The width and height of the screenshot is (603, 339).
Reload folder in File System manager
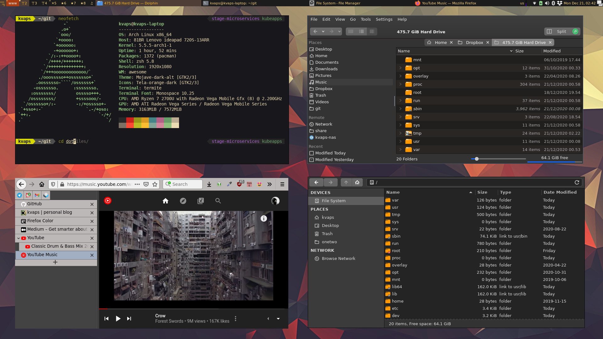click(x=577, y=182)
